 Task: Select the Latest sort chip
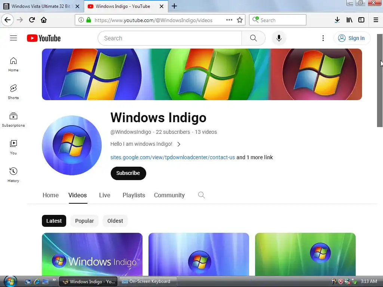click(54, 221)
